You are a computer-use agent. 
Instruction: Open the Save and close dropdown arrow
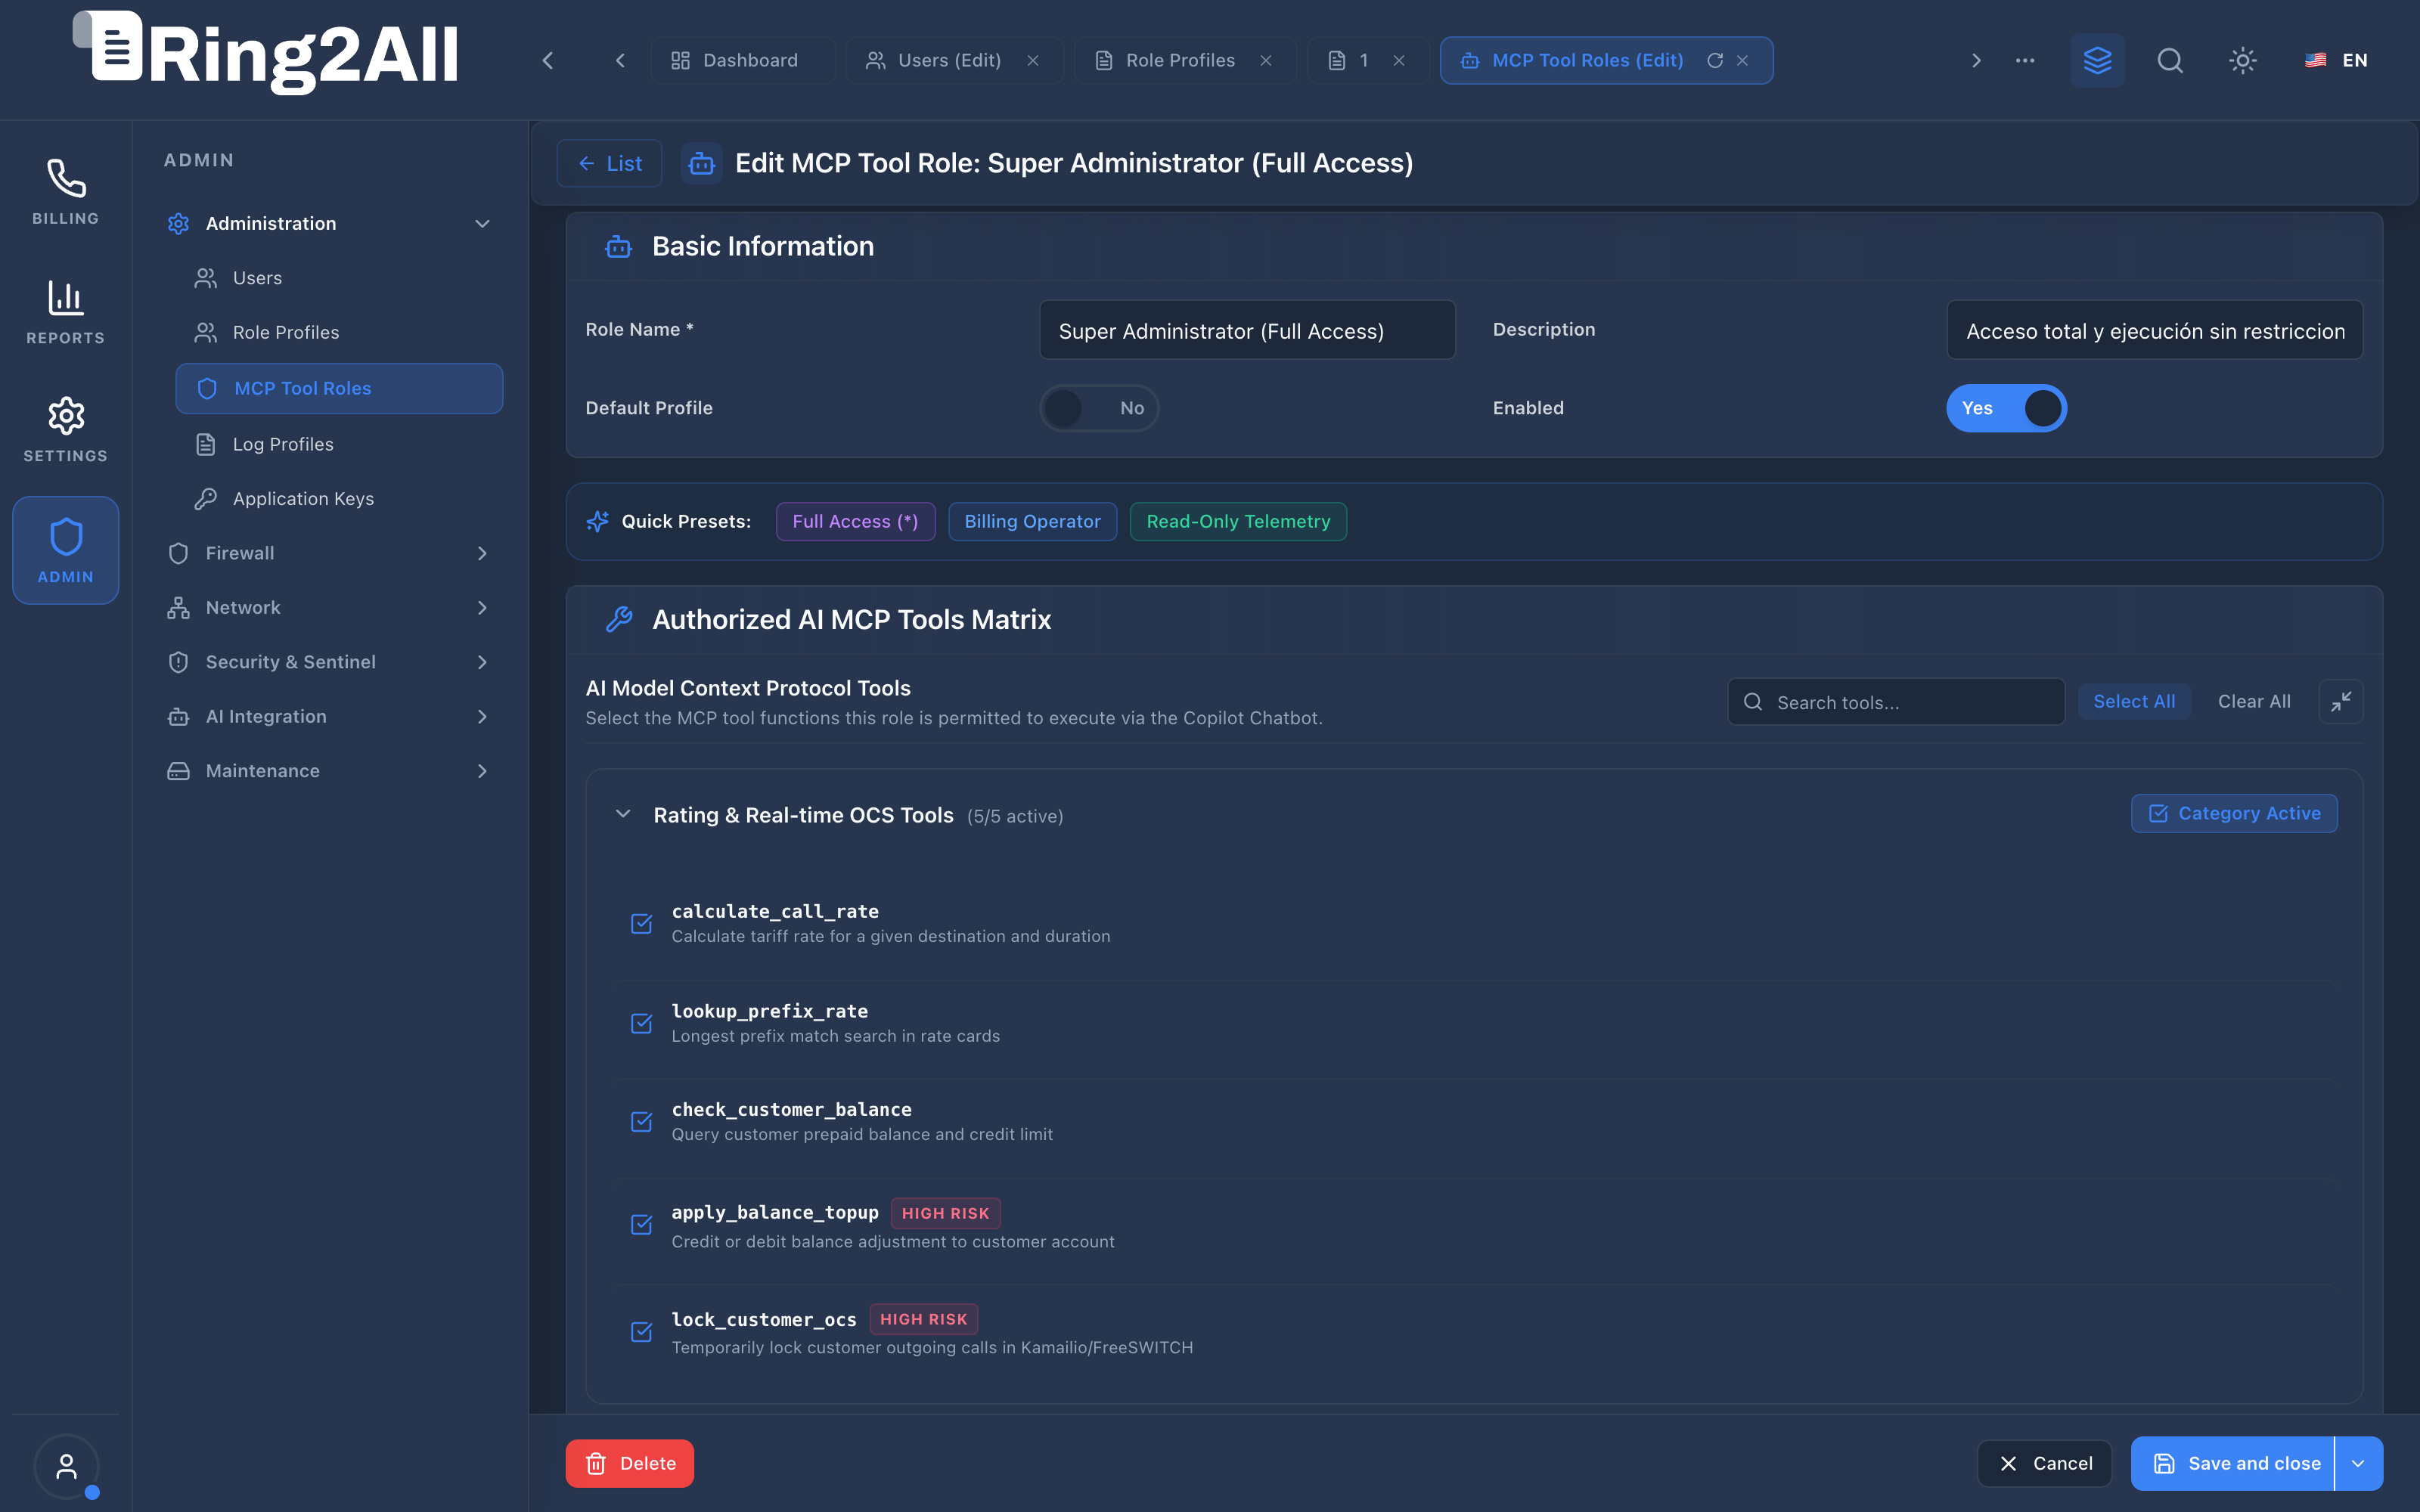2358,1463
